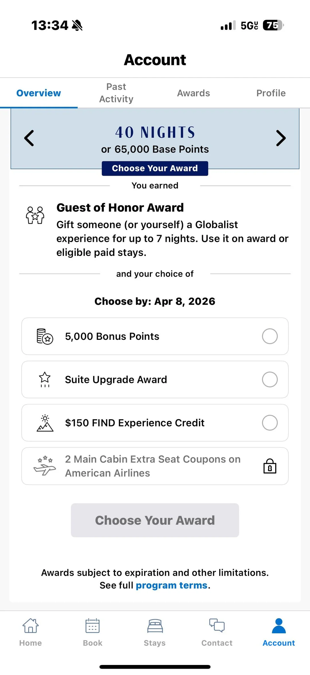This screenshot has height=675, width=310.
Task: Tap the bonus points coins icon
Action: (45, 336)
